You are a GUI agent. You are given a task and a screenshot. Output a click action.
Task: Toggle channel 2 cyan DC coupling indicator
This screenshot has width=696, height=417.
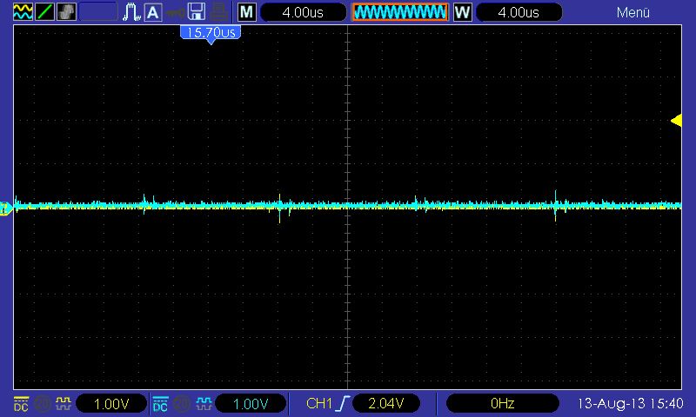point(160,404)
